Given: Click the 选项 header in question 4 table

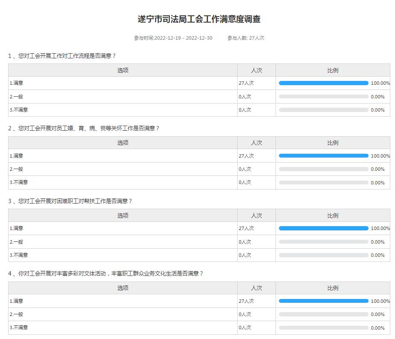Looking at the screenshot, I should 123,288.
